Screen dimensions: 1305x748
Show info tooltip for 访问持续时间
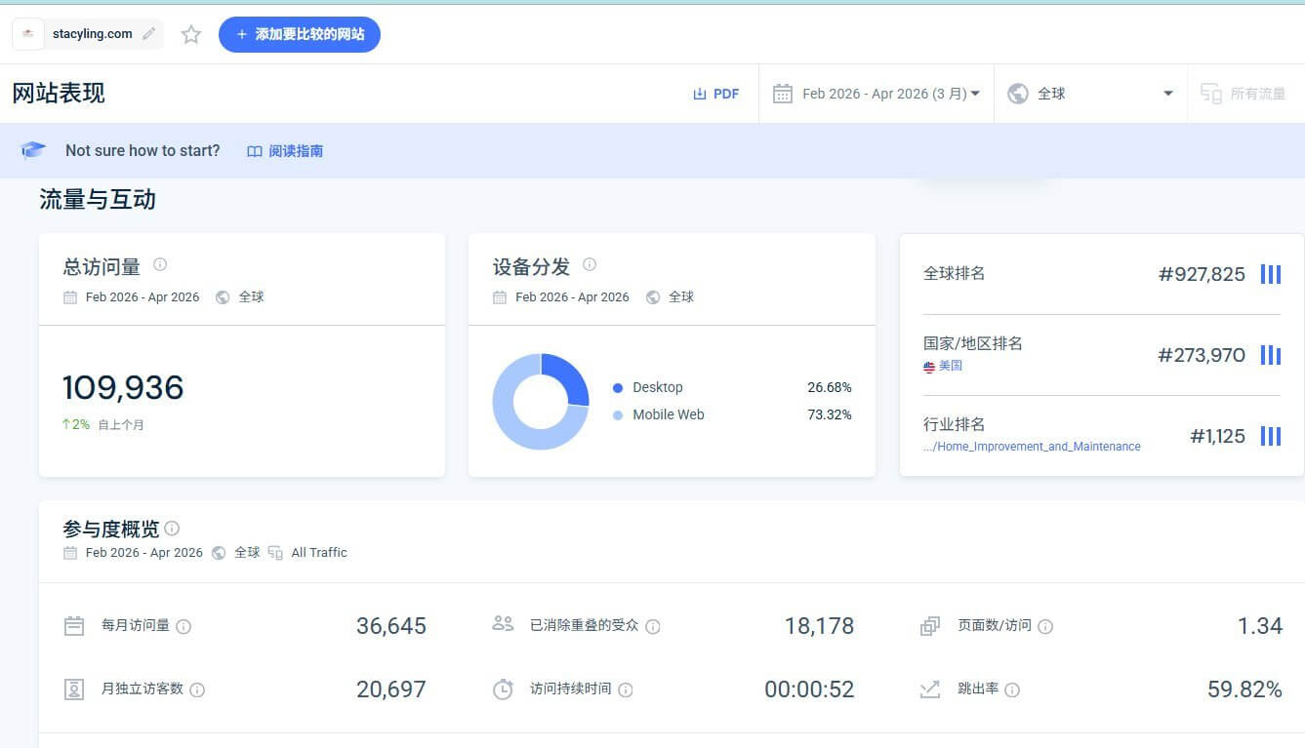point(626,689)
